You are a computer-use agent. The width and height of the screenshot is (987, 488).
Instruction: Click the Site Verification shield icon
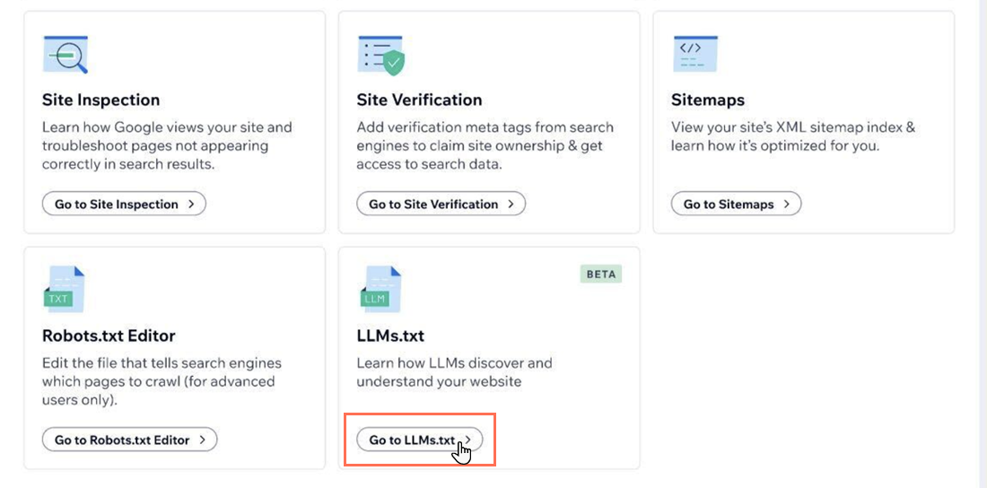tap(380, 55)
